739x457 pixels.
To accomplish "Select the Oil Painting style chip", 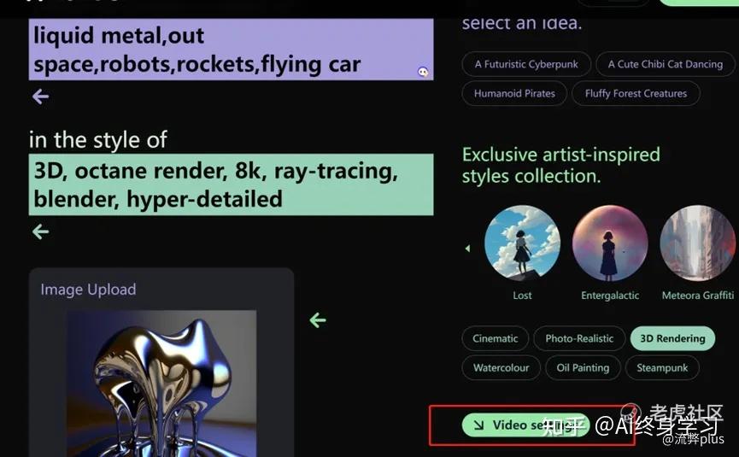I will click(583, 367).
